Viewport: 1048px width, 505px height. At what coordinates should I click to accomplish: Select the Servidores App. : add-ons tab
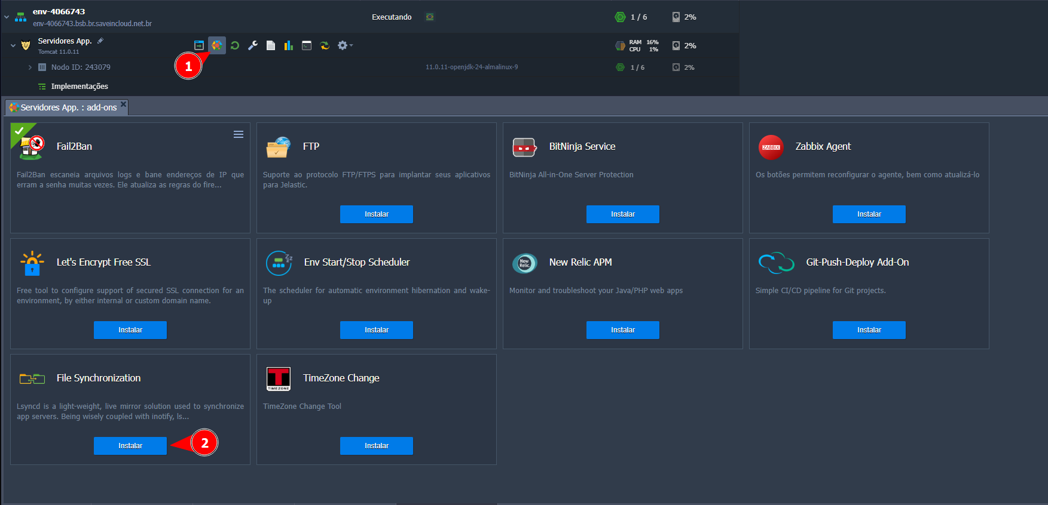[x=68, y=107]
